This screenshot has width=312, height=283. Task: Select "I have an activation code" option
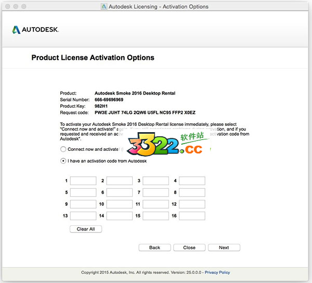pos(63,161)
